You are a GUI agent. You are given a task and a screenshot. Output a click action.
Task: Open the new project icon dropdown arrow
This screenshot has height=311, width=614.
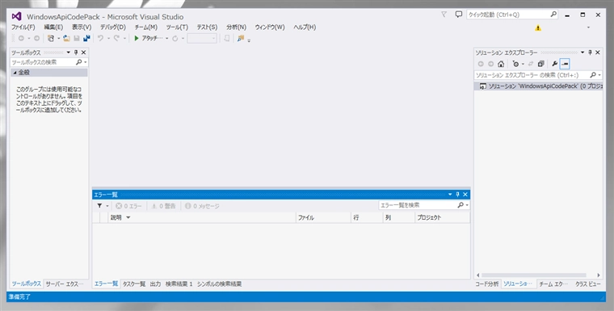point(59,39)
